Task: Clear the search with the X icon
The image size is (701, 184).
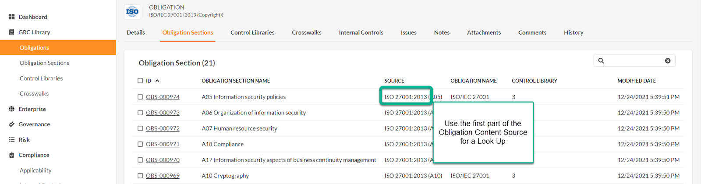Action: (x=668, y=61)
